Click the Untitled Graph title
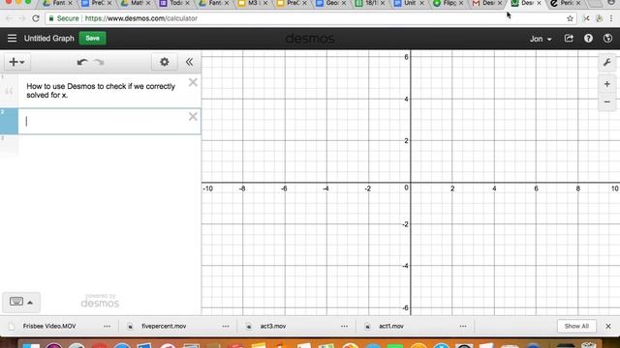The height and width of the screenshot is (348, 620). (x=49, y=39)
